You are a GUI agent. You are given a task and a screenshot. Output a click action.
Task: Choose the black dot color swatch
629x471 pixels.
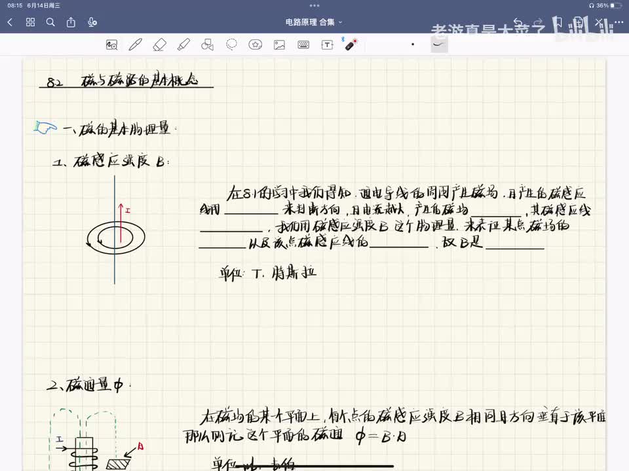pyautogui.click(x=413, y=44)
